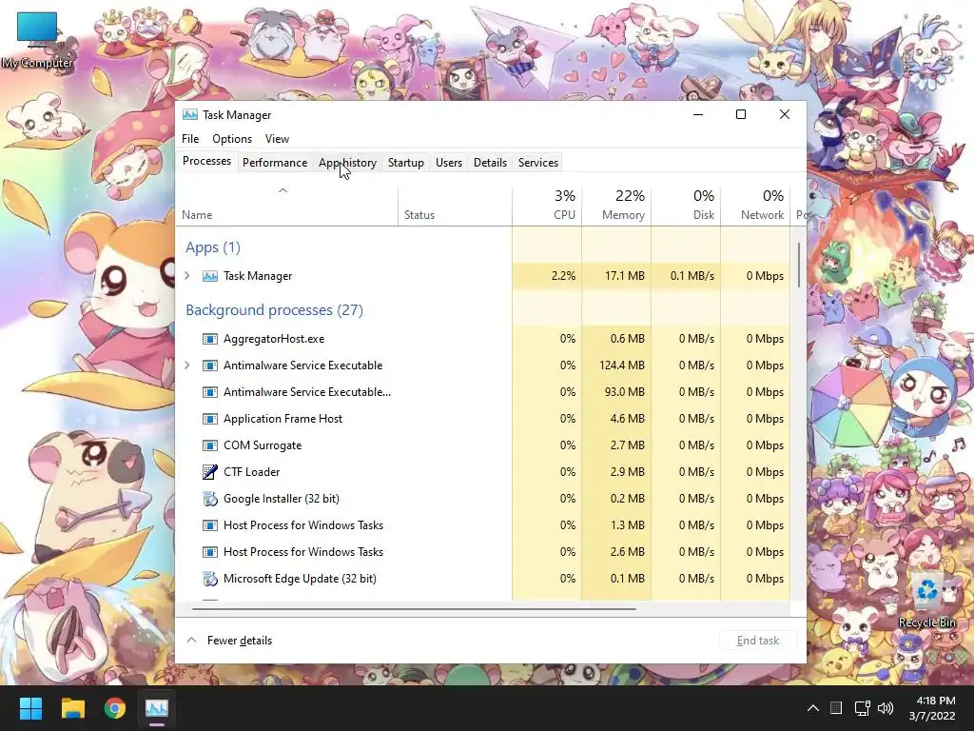974x731 pixels.
Task: Select Microsoft Edge Update (32 bit) row
Action: pyautogui.click(x=483, y=579)
